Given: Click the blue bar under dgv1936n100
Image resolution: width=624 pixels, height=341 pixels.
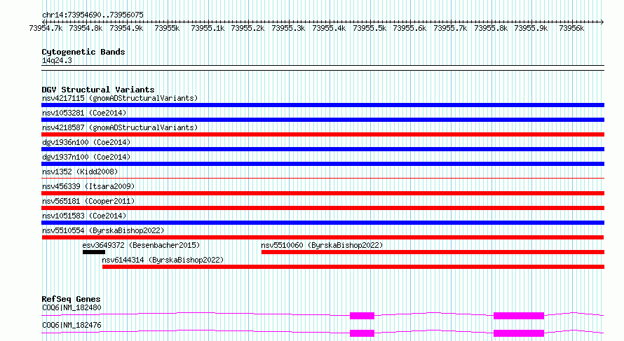Looking at the screenshot, I should pos(323,149).
